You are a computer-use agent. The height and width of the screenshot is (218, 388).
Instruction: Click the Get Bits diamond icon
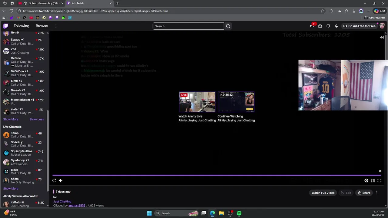[336, 26]
